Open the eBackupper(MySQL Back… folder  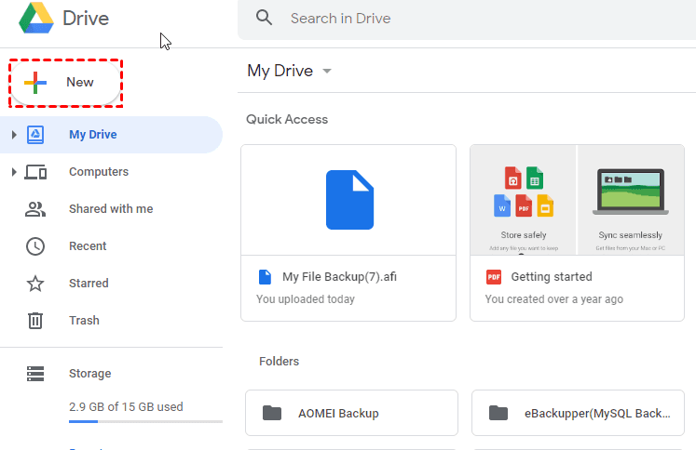point(578,413)
